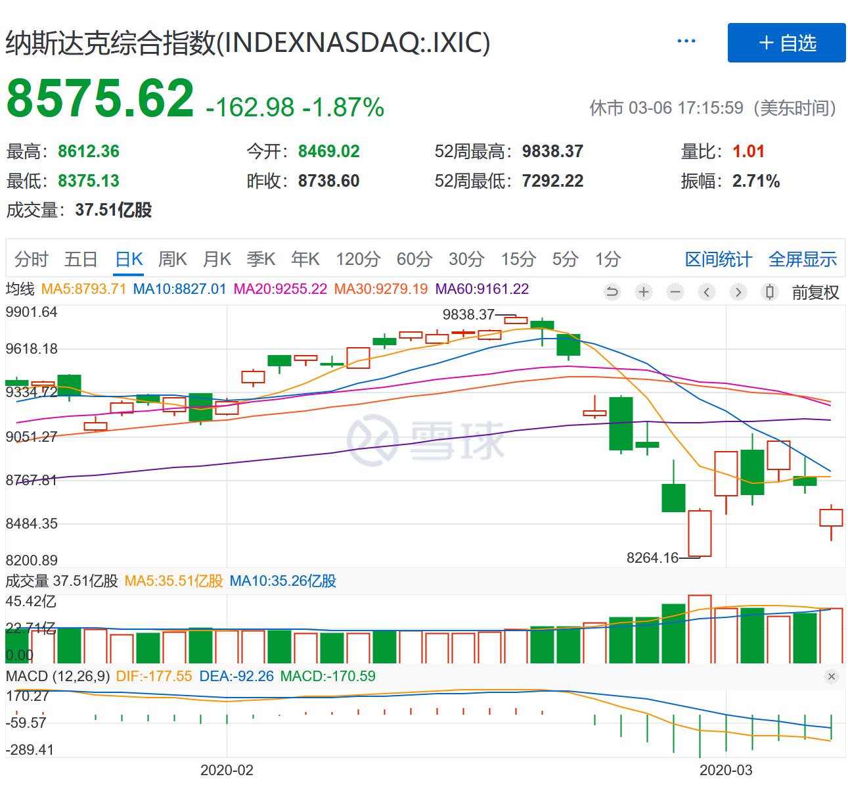
Task: Click the 8264.16 low marker on chart
Action: pyautogui.click(x=652, y=558)
